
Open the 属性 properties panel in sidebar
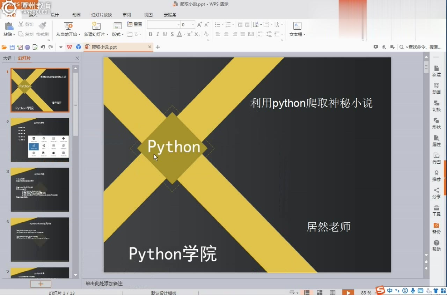tap(437, 141)
